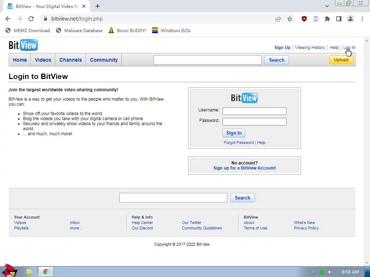This screenshot has height=277, width=370.
Task: Open the Forgot Password link
Action: [238, 142]
